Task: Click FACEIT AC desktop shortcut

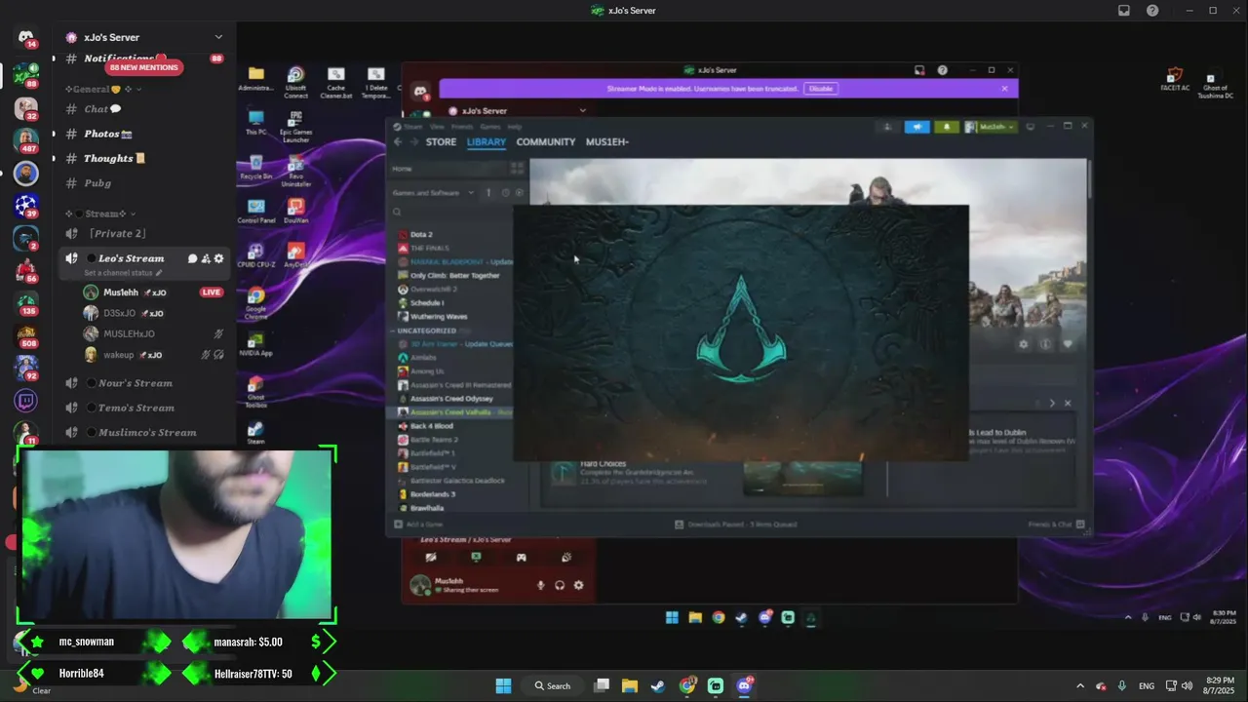Action: pyautogui.click(x=1176, y=79)
